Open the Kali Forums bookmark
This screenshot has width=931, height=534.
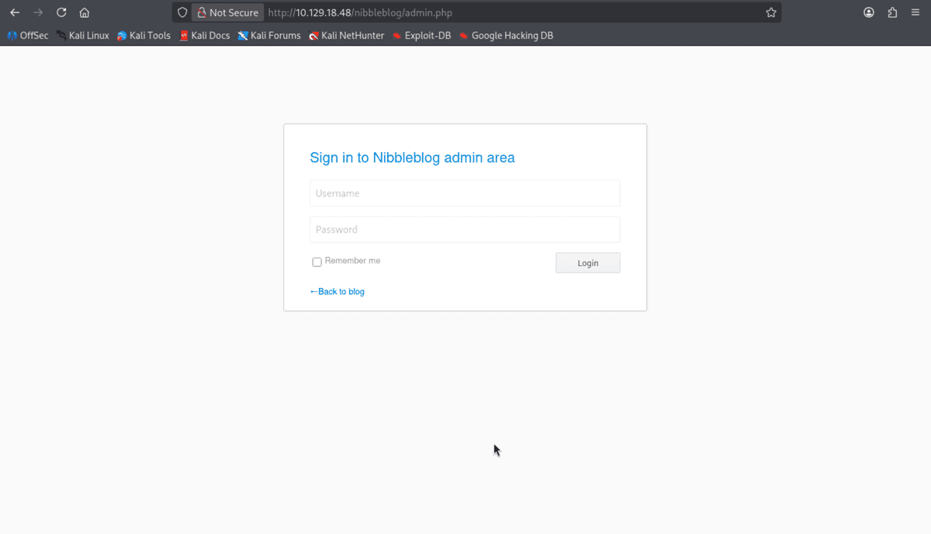[x=269, y=35]
